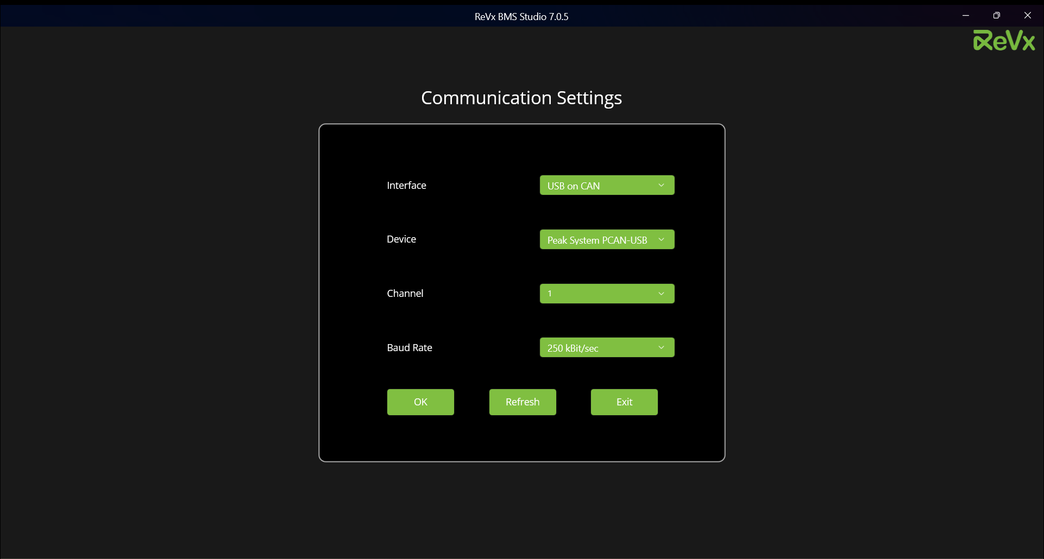Screen dimensions: 1044x559
Task: Restore down the application window
Action: click(x=996, y=16)
